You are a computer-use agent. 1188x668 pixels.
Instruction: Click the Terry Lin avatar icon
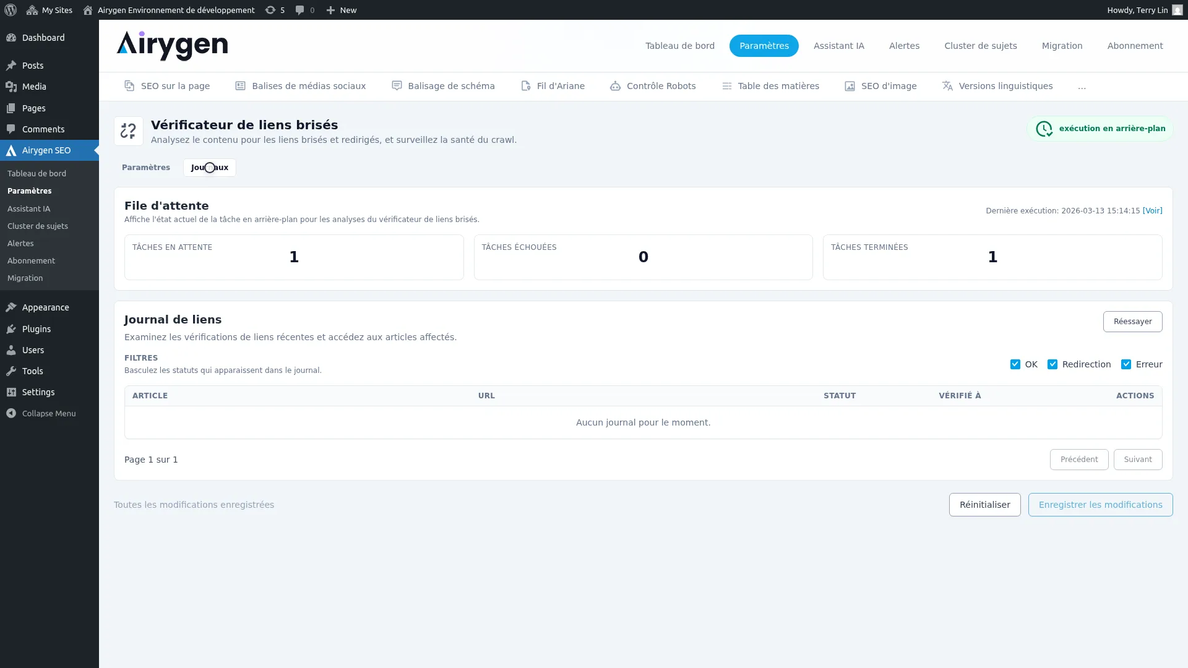click(x=1177, y=10)
